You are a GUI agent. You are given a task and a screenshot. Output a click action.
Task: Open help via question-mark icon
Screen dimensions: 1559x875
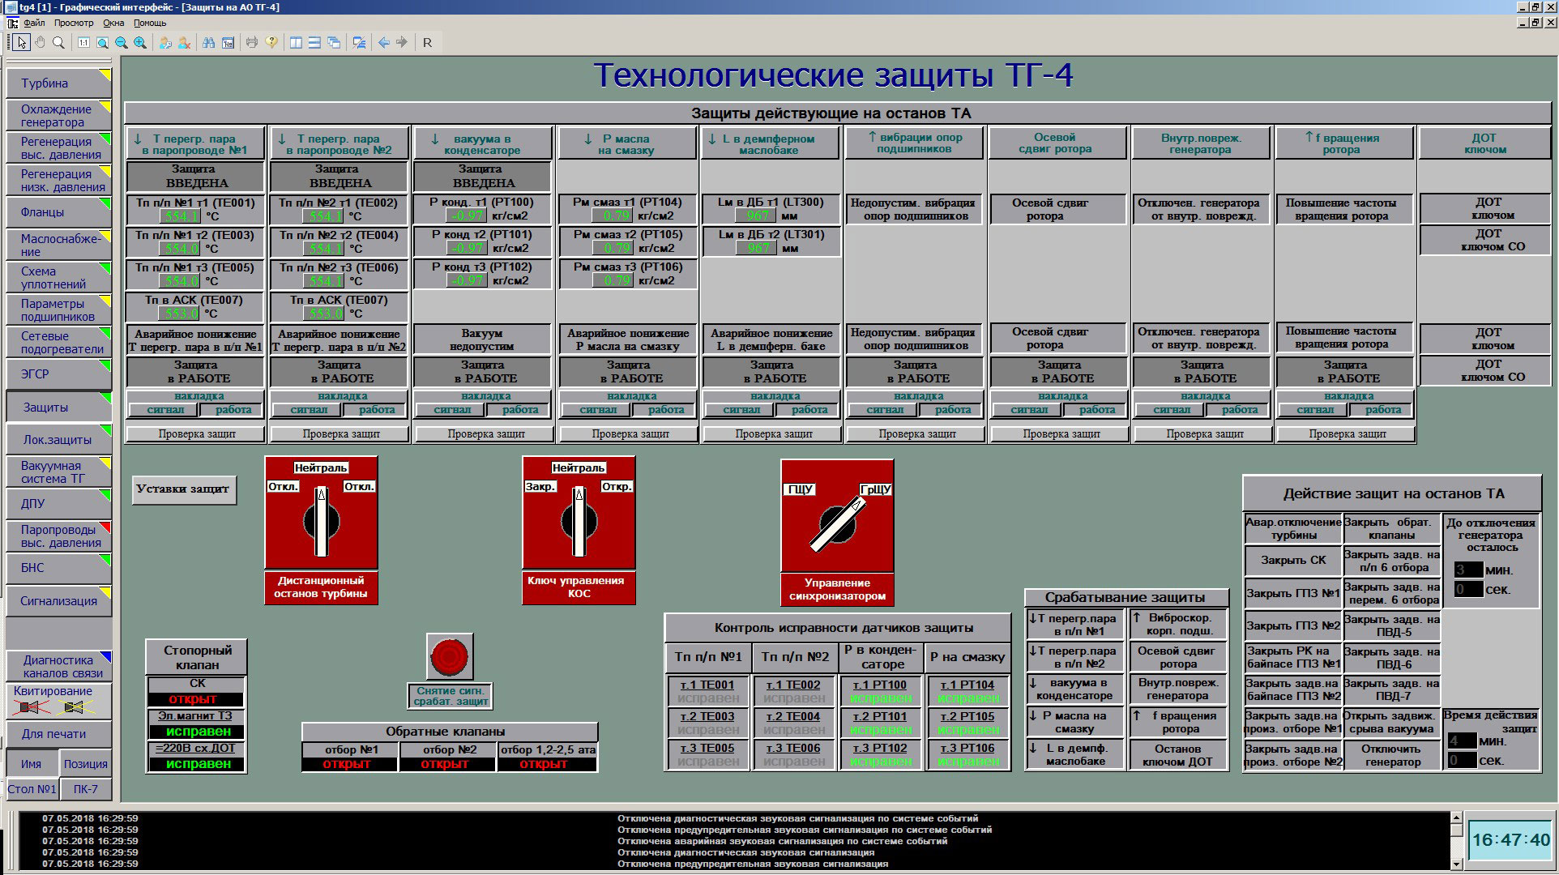click(x=271, y=42)
